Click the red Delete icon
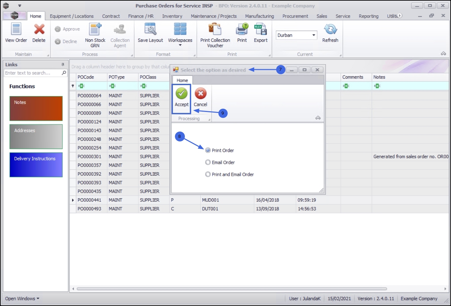 pyautogui.click(x=39, y=29)
